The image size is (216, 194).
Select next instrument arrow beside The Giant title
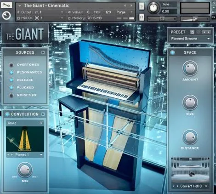[131, 6]
